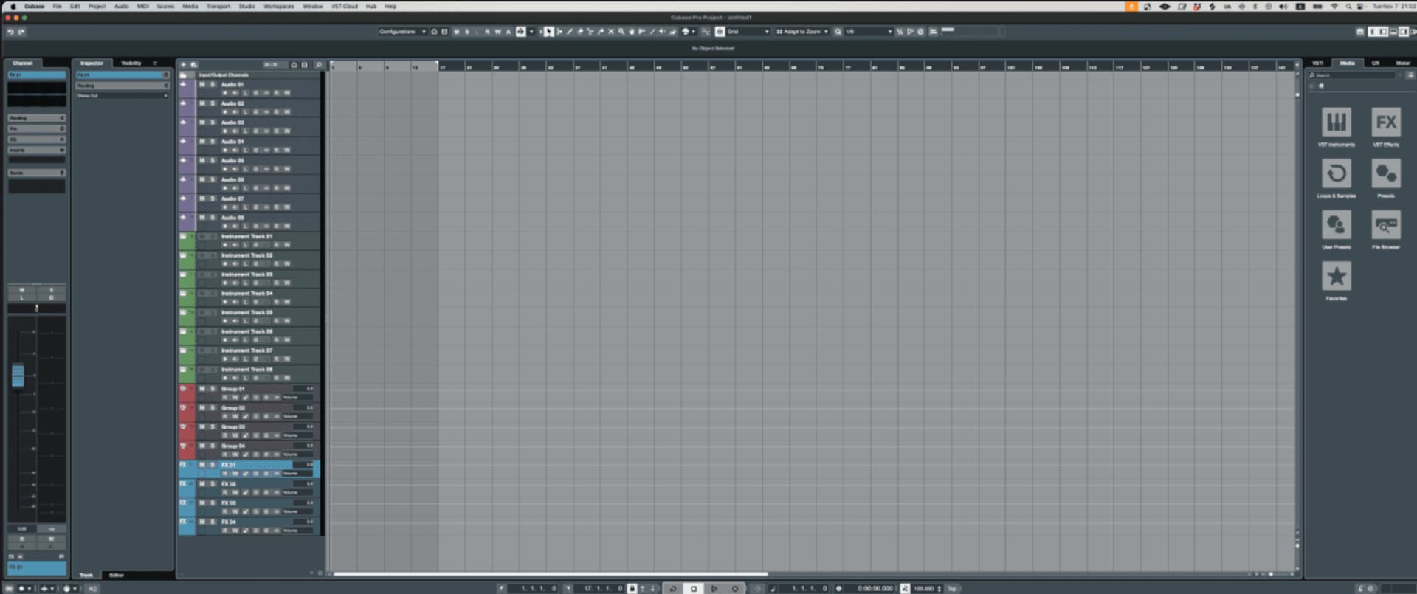Select the Draw pencil tool
Viewport: 1417px width, 594px height.
[x=570, y=32]
